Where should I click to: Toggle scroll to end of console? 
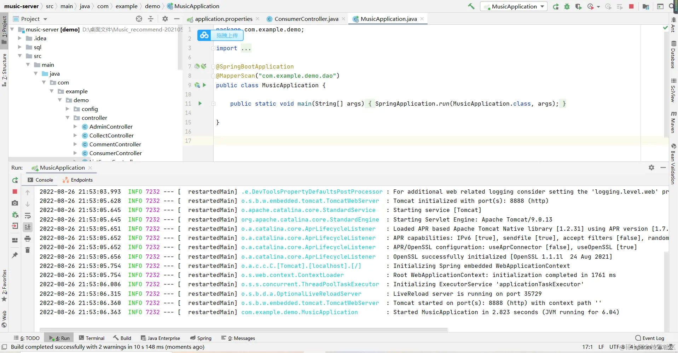tap(28, 227)
